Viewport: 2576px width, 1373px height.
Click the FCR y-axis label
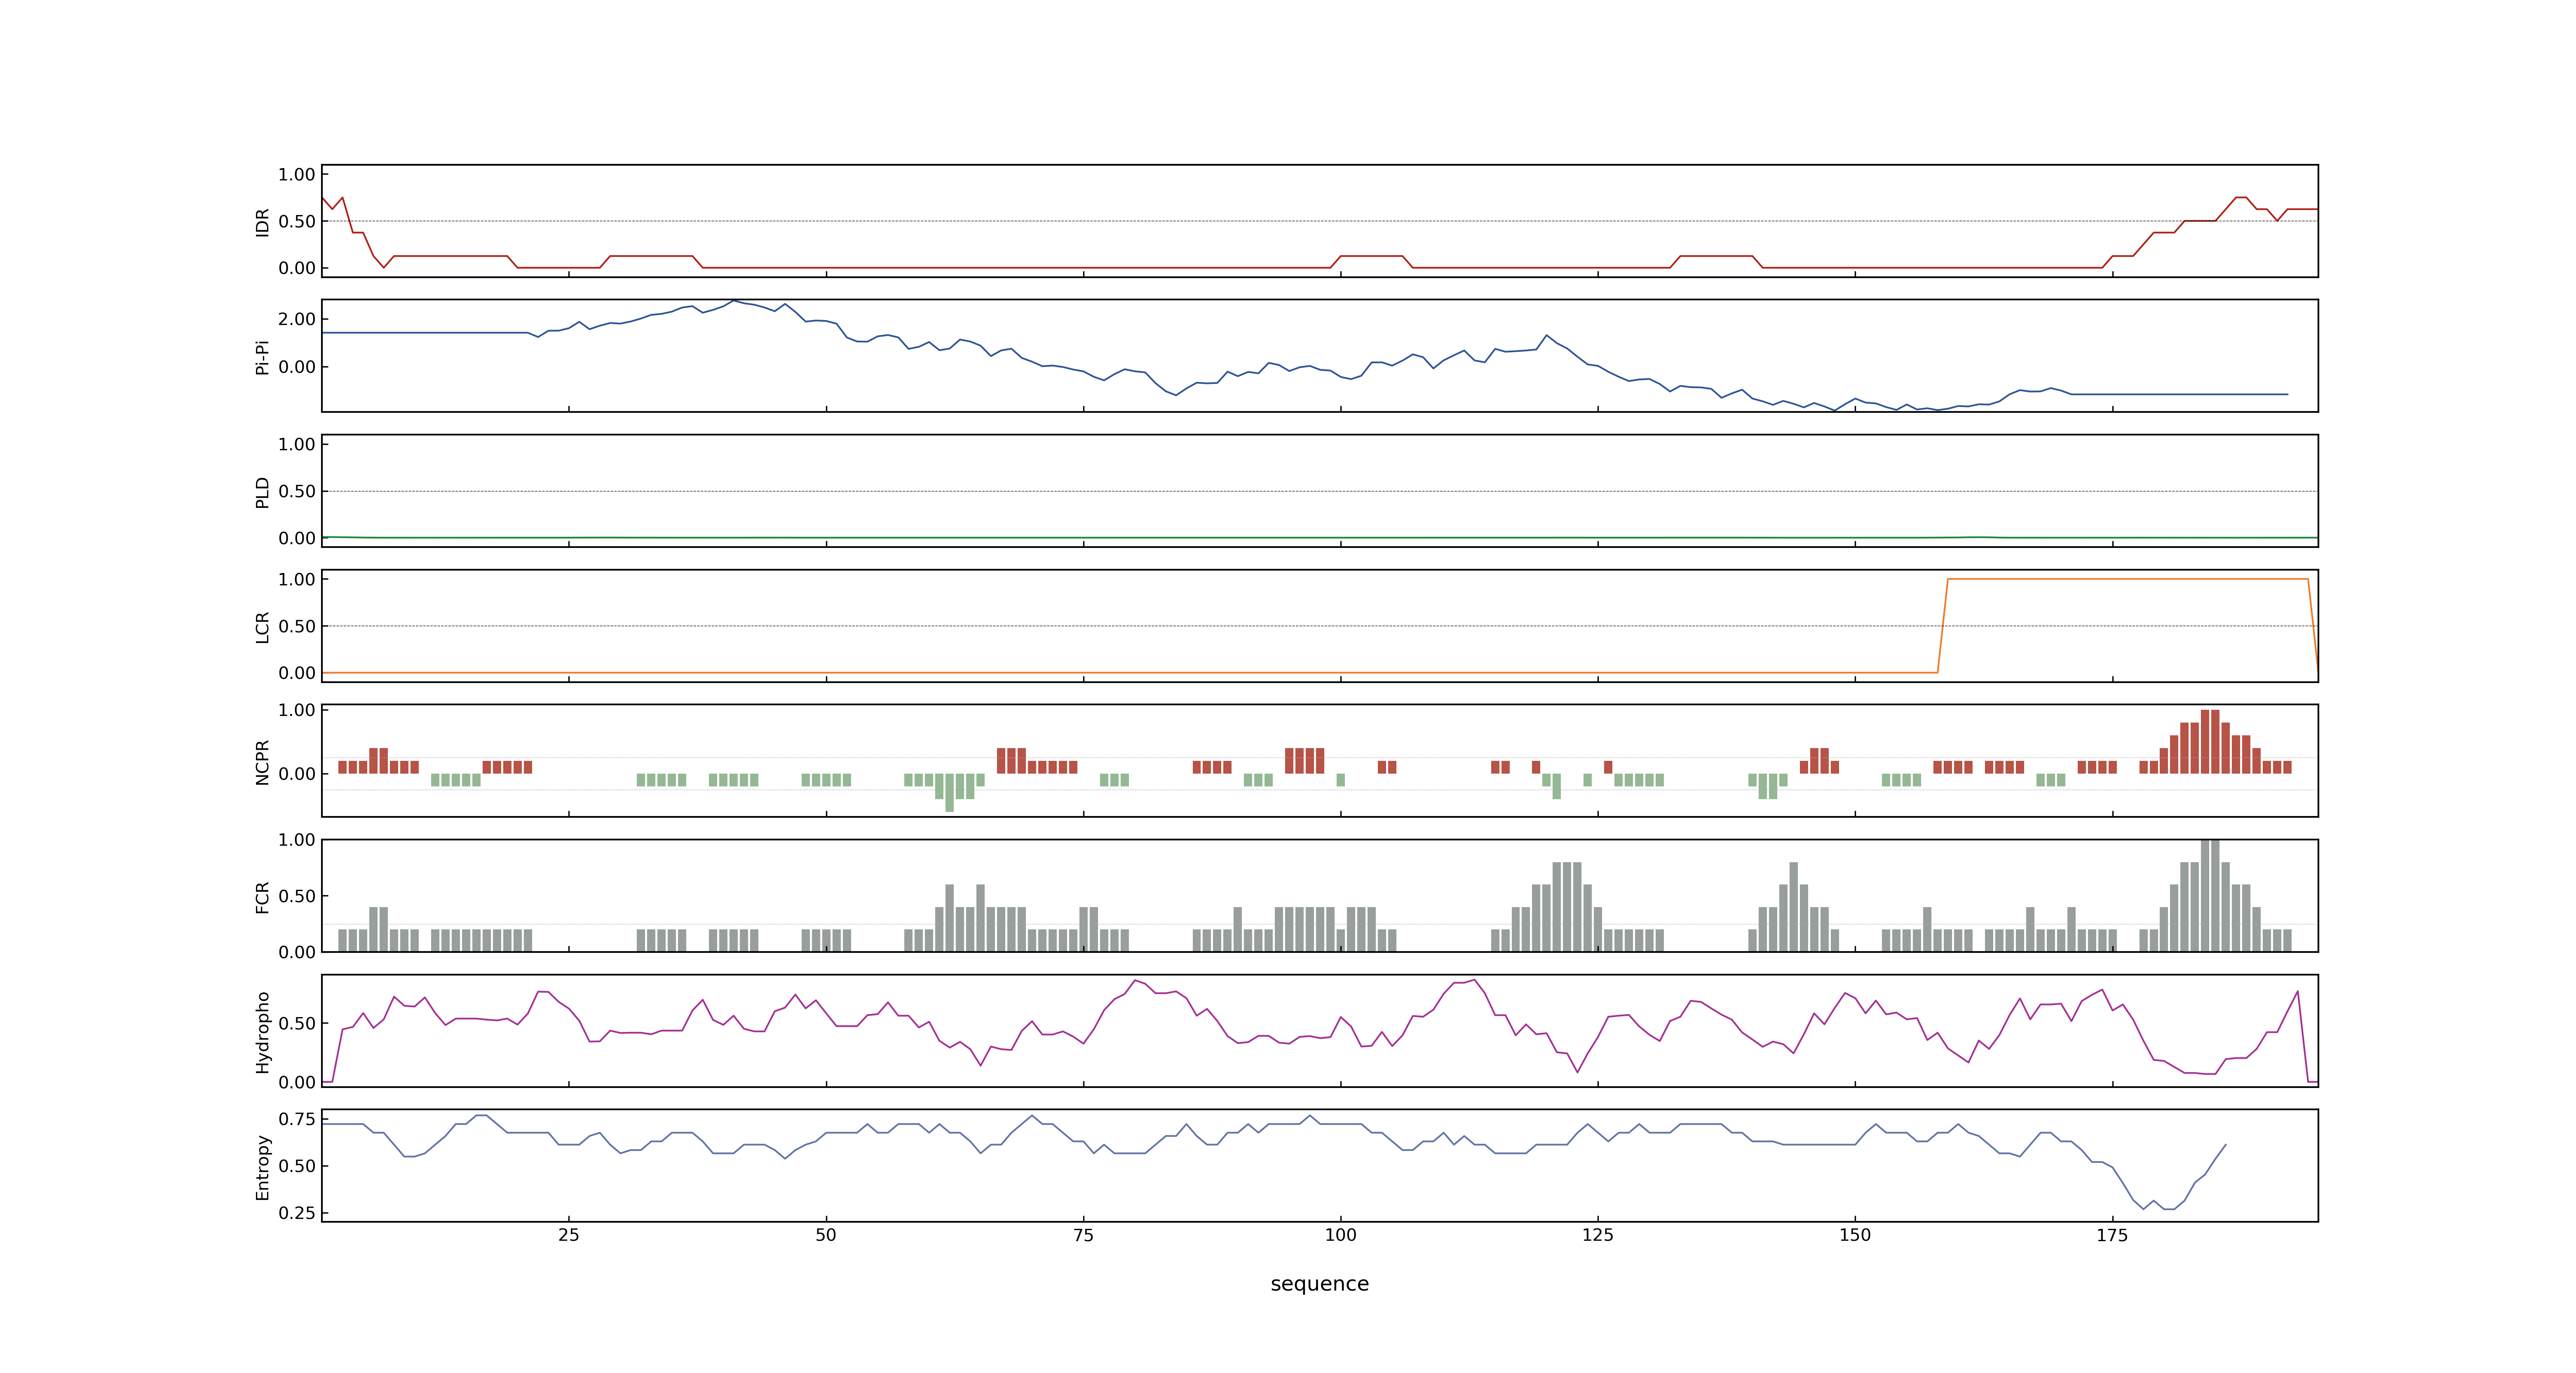pyautogui.click(x=262, y=896)
